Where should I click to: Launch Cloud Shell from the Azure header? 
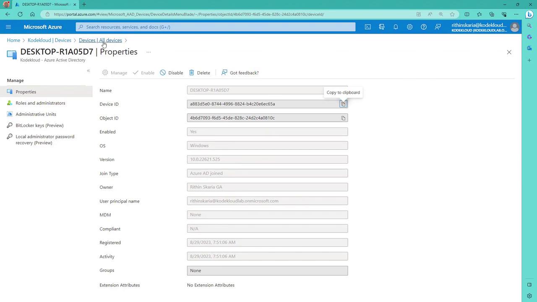[368, 27]
